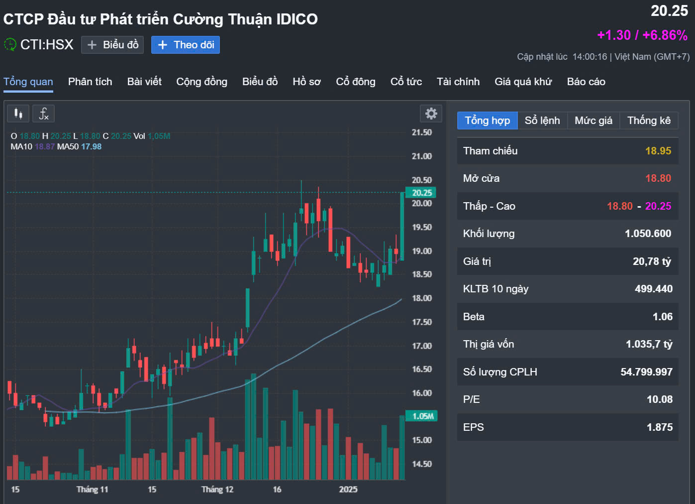This screenshot has width=695, height=504.
Task: Click the EPS value 1.875
Action: 660,427
